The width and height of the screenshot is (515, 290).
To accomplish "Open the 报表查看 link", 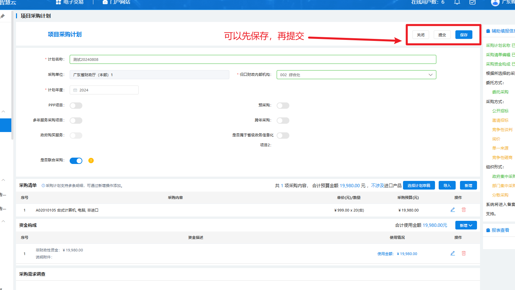I will tap(500, 230).
